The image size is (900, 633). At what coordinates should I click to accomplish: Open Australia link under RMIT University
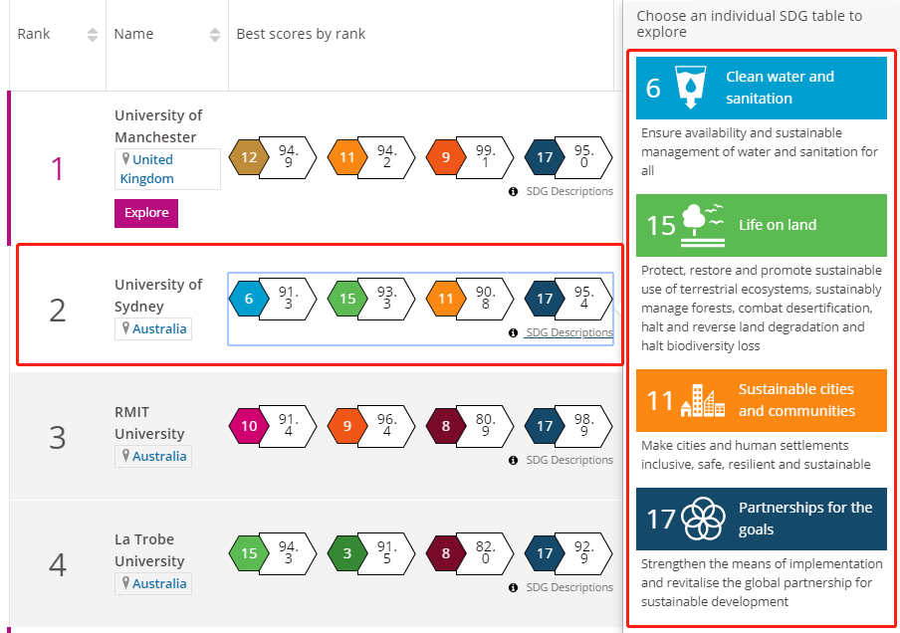[159, 456]
